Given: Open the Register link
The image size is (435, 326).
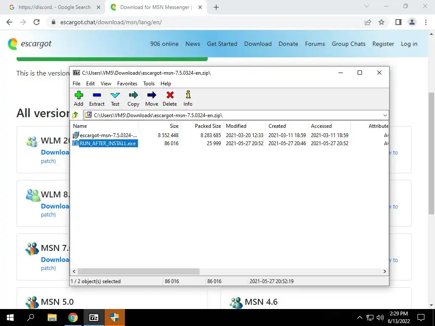Looking at the screenshot, I should click(x=383, y=44).
